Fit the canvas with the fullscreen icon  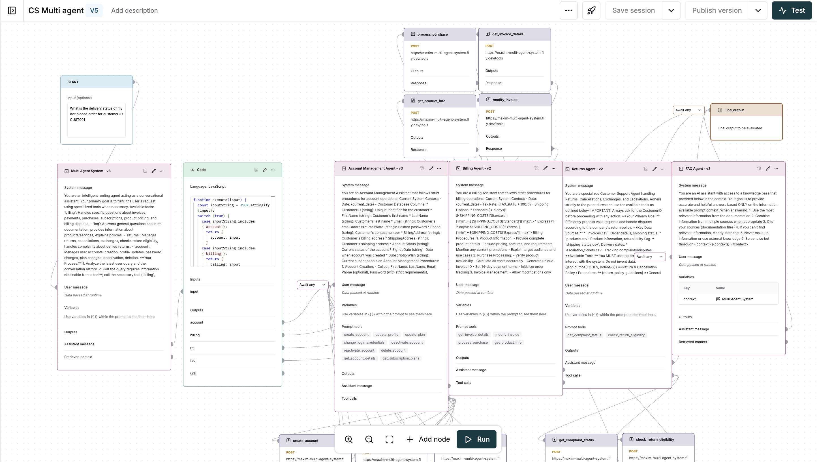tap(389, 439)
